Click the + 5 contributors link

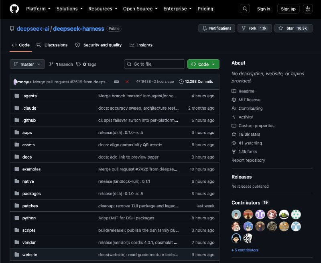(245, 250)
